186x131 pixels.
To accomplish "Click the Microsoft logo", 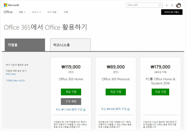I will point(11,5).
